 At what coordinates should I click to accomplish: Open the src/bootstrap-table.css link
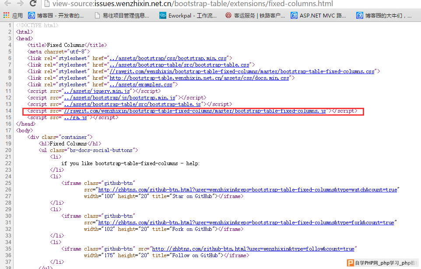pos(179,65)
